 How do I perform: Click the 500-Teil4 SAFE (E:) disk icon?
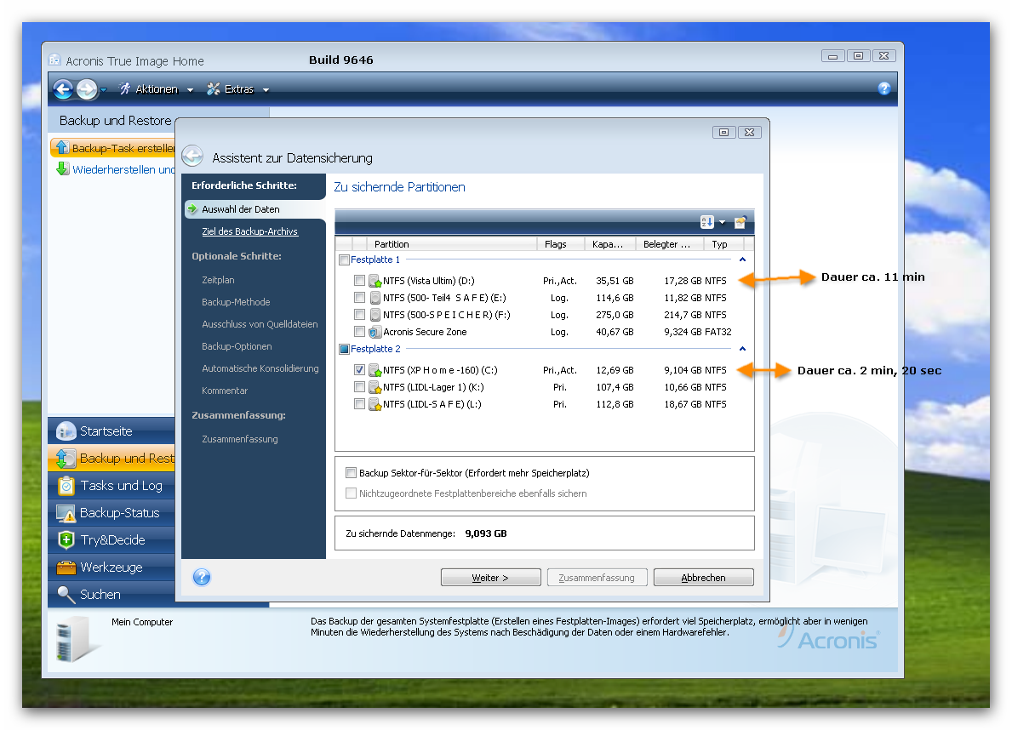(x=375, y=298)
